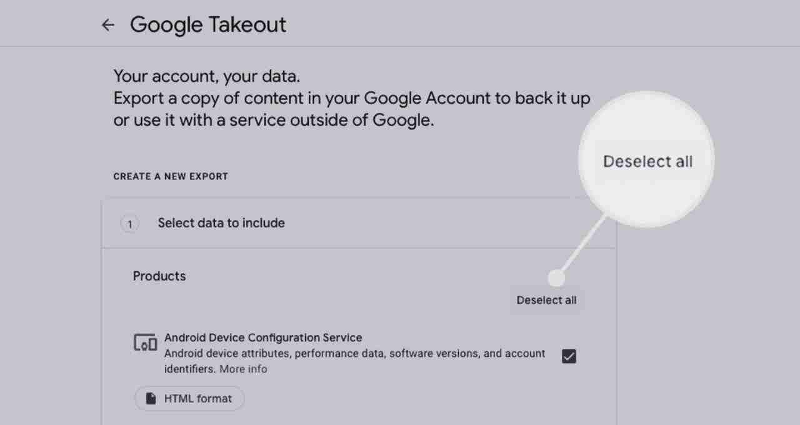800x425 pixels.
Task: Uncheck Android Device Configuration Service checkbox
Action: point(569,356)
